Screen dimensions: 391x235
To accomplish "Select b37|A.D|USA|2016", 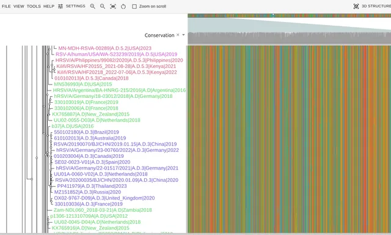I will tap(73, 126).
